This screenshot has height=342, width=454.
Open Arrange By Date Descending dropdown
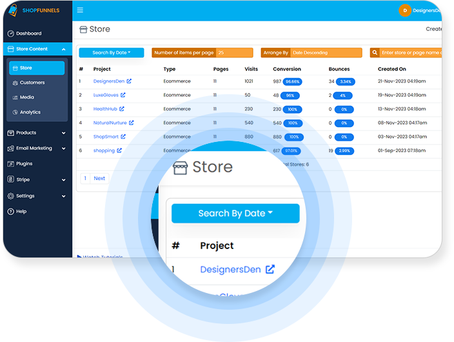pos(327,53)
